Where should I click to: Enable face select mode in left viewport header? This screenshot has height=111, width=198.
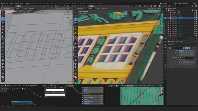pyautogui.click(x=20, y=6)
